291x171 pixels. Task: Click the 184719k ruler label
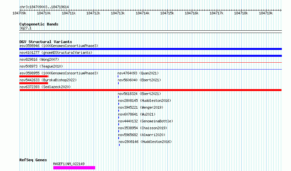click(x=266, y=13)
